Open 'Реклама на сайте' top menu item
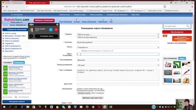The image size is (196, 110). point(80,15)
